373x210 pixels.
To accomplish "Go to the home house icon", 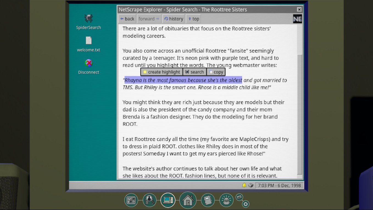I will tap(188, 200).
